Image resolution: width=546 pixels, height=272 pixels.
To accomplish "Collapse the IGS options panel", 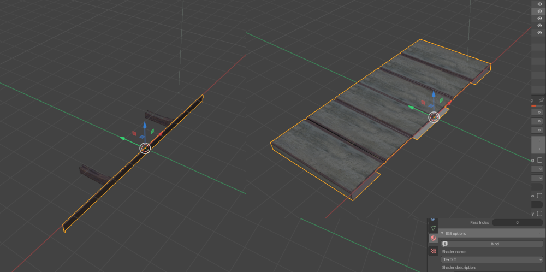I will click(442, 233).
